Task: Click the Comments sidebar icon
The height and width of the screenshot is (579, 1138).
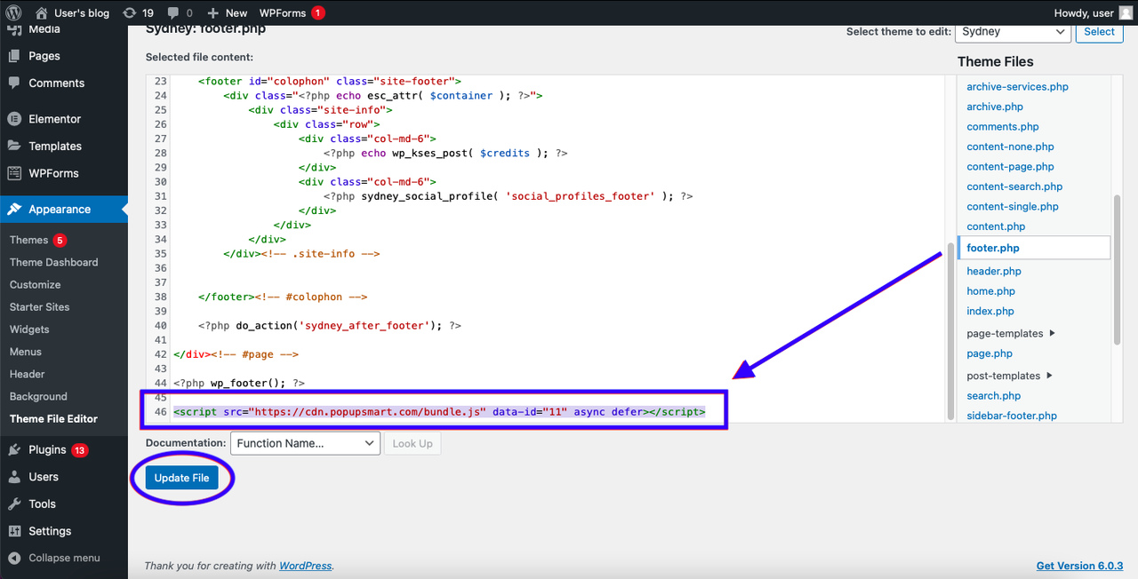Action: tap(14, 83)
